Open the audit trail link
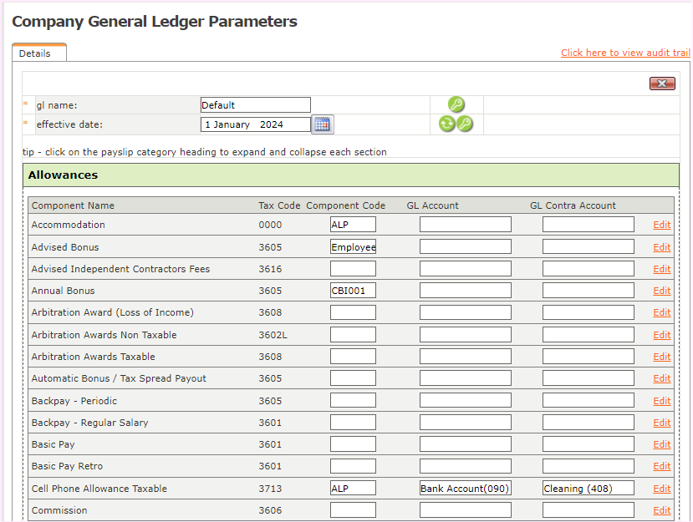693x522 pixels. [x=625, y=53]
